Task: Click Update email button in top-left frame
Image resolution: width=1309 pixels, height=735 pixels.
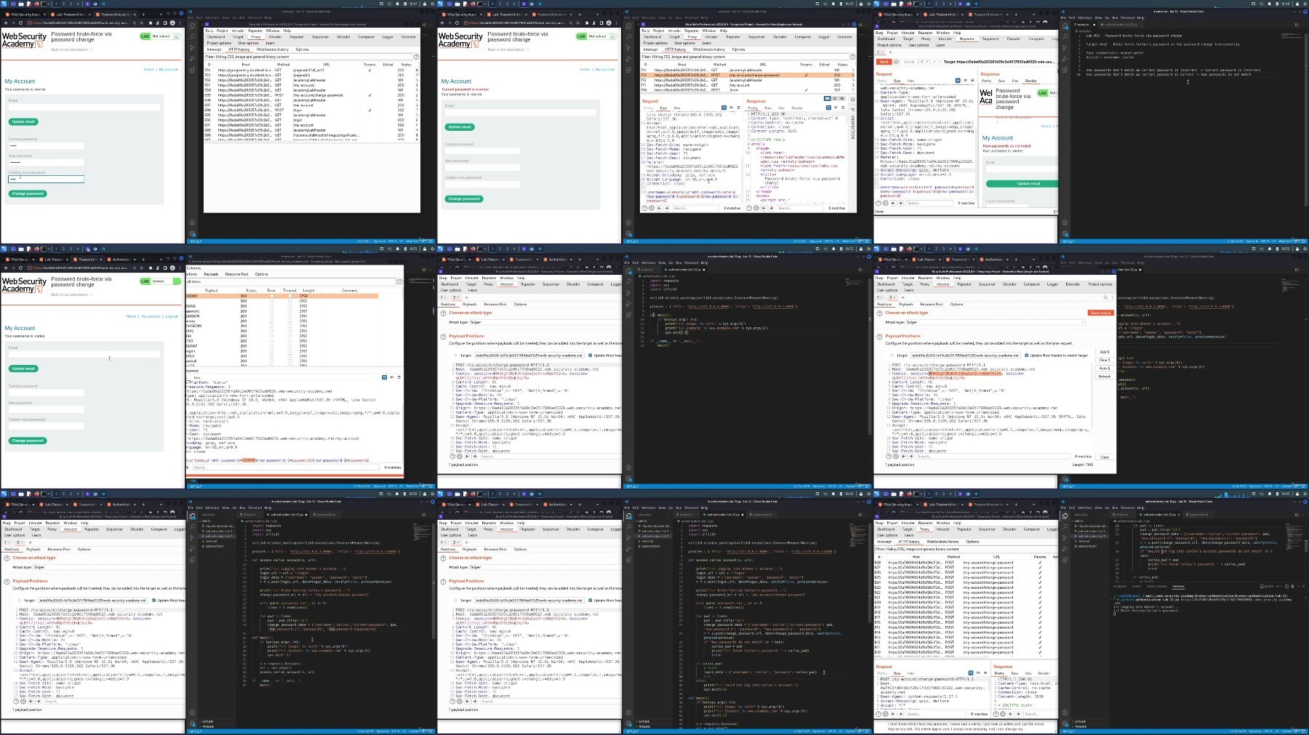Action: pos(23,121)
